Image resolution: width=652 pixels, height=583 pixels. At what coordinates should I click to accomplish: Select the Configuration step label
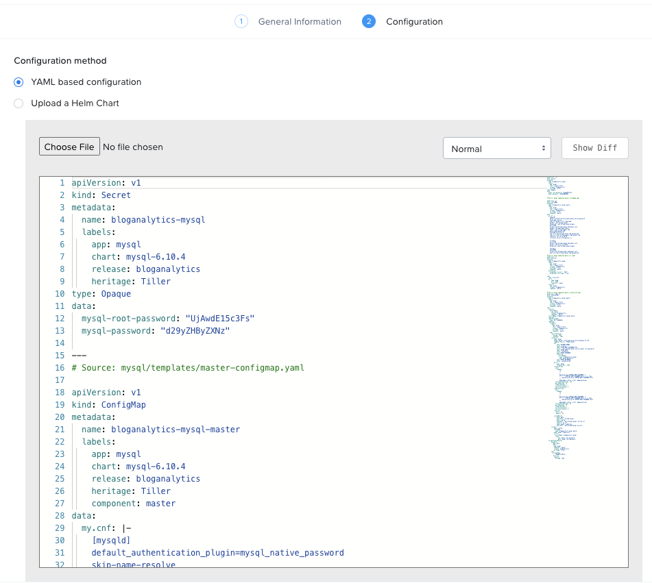click(x=414, y=22)
